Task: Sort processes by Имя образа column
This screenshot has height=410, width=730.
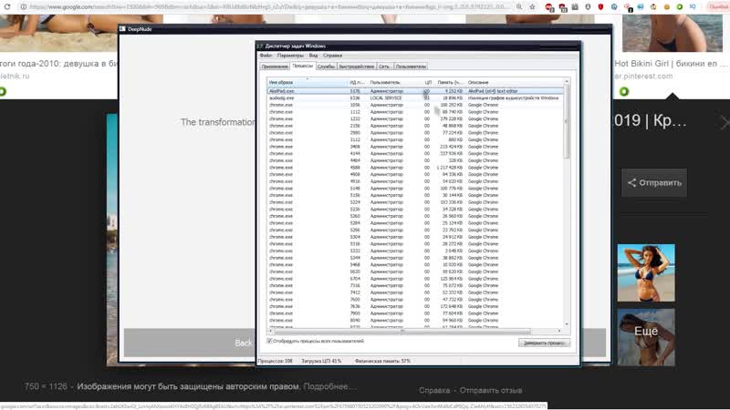Action: [292, 82]
